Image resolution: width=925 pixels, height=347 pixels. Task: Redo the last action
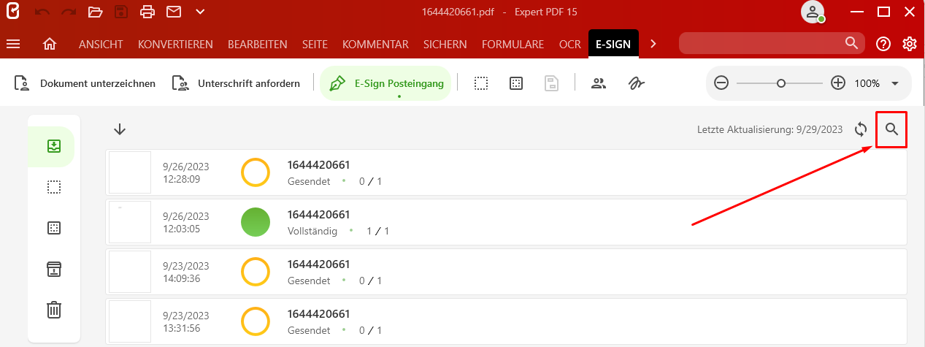click(69, 12)
